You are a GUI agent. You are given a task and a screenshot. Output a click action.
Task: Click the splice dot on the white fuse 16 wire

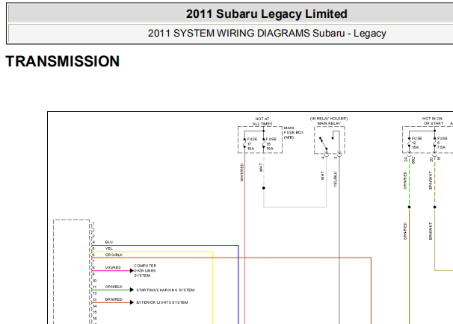(x=263, y=188)
